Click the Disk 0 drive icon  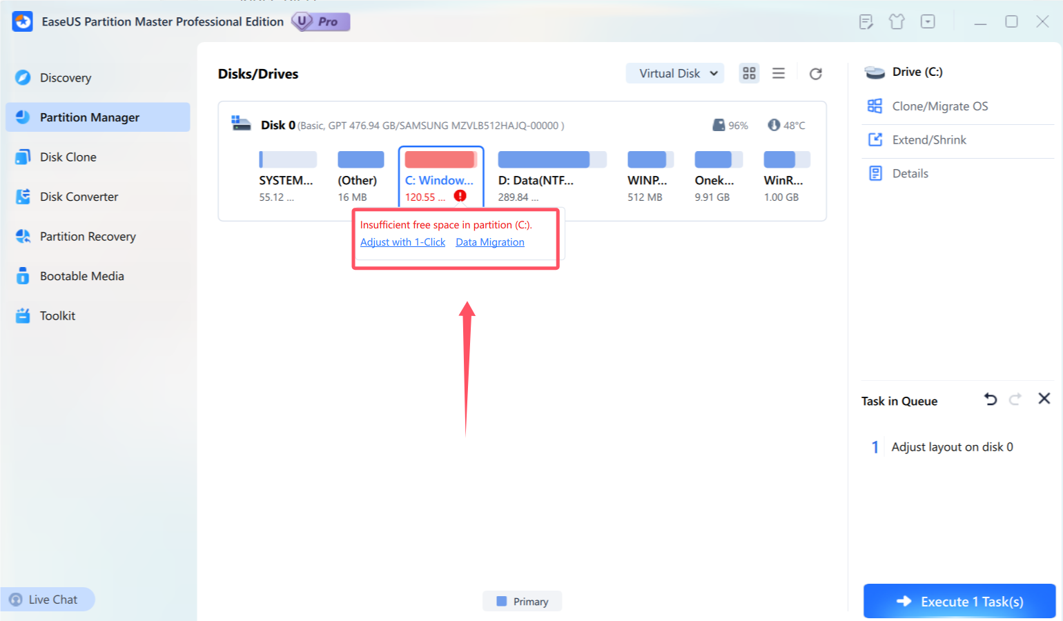[241, 124]
